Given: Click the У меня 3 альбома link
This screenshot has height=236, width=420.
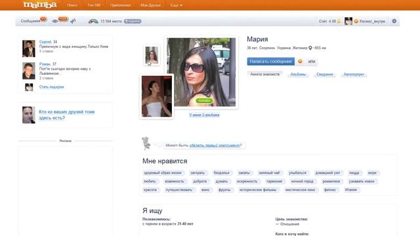Looking at the screenshot, I should tap(204, 115).
